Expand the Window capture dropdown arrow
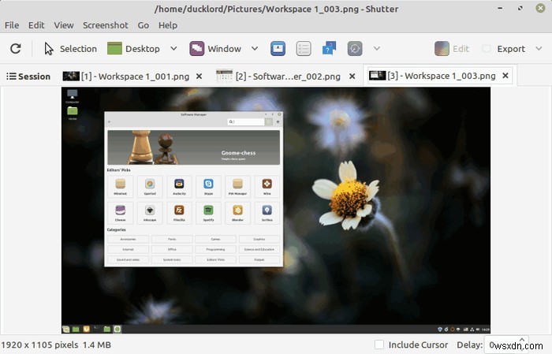This screenshot has width=552, height=354. (255, 49)
